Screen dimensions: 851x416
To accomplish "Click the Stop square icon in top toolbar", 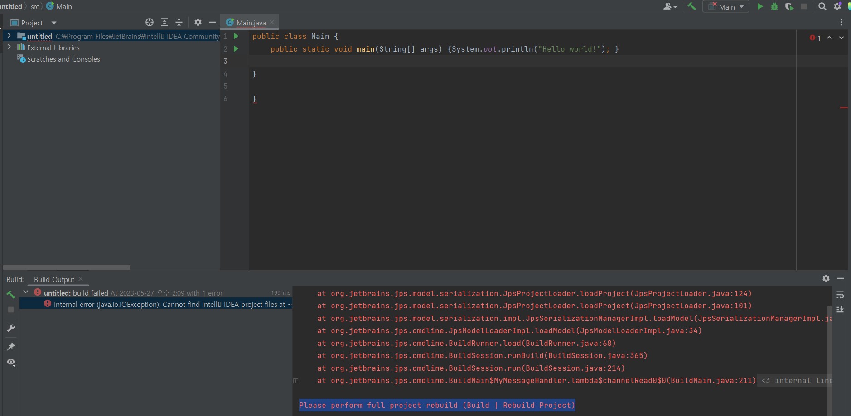I will tap(804, 6).
